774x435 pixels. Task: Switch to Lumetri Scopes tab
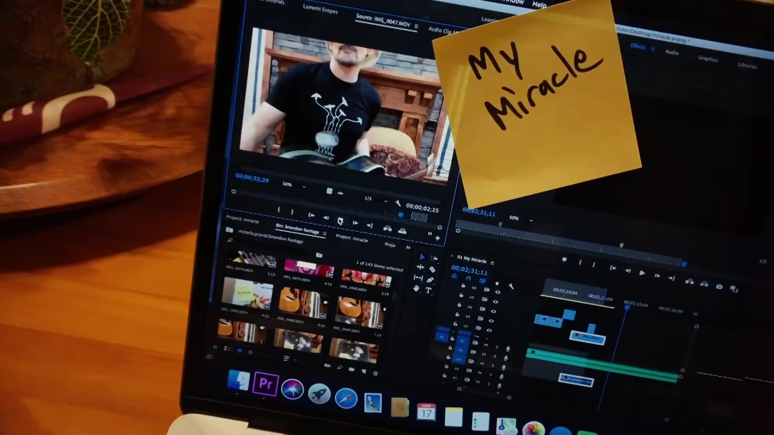tap(320, 10)
